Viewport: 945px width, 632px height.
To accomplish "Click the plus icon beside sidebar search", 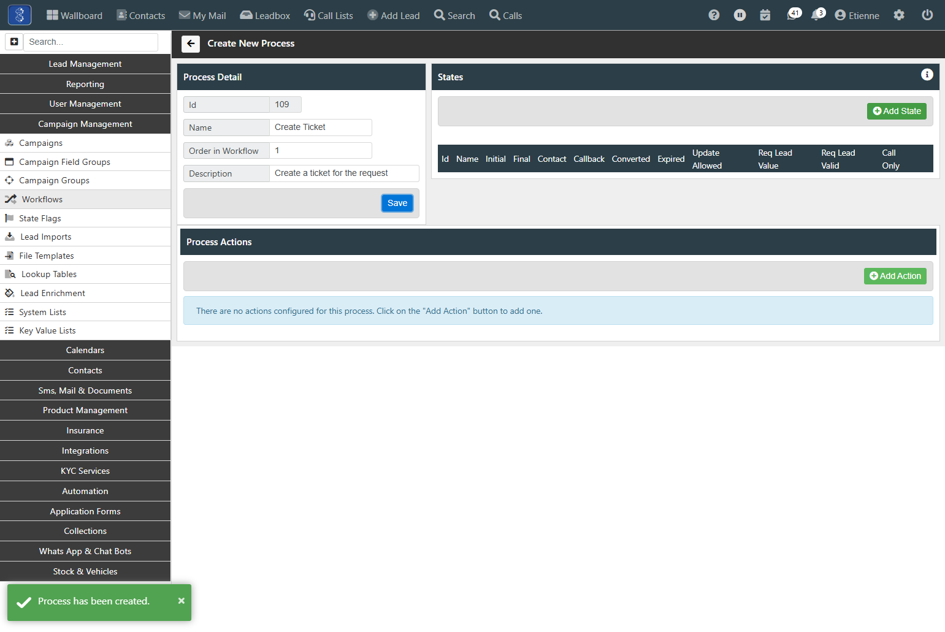I will 14,42.
